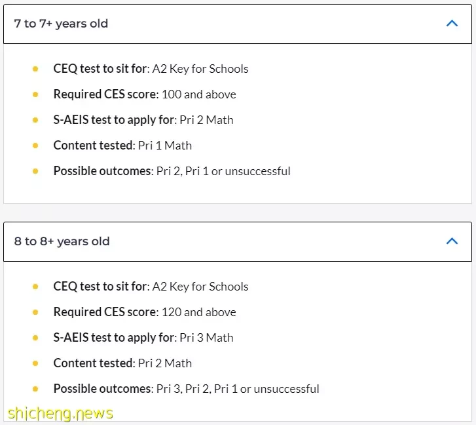
Task: Click 'Possible outcomes: Pri 2, Pri 1' line
Action: point(172,171)
